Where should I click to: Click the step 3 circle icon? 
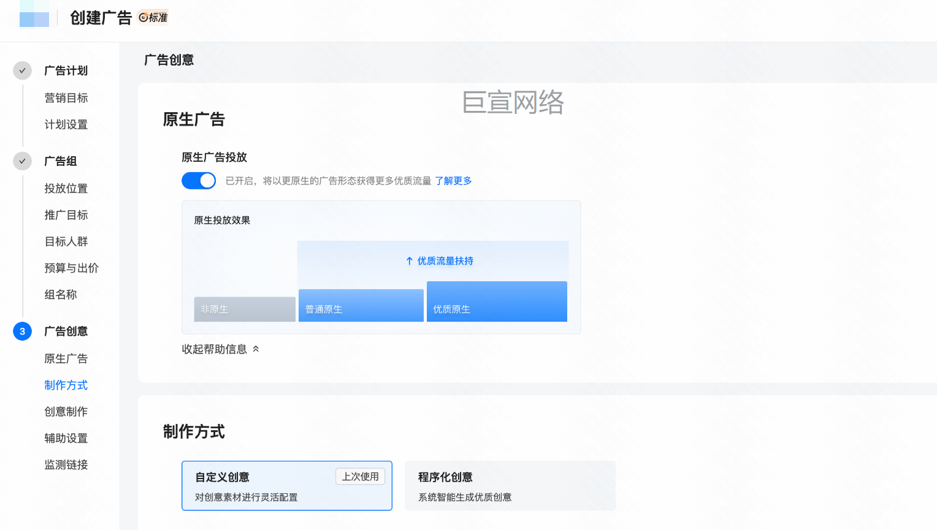coord(23,331)
